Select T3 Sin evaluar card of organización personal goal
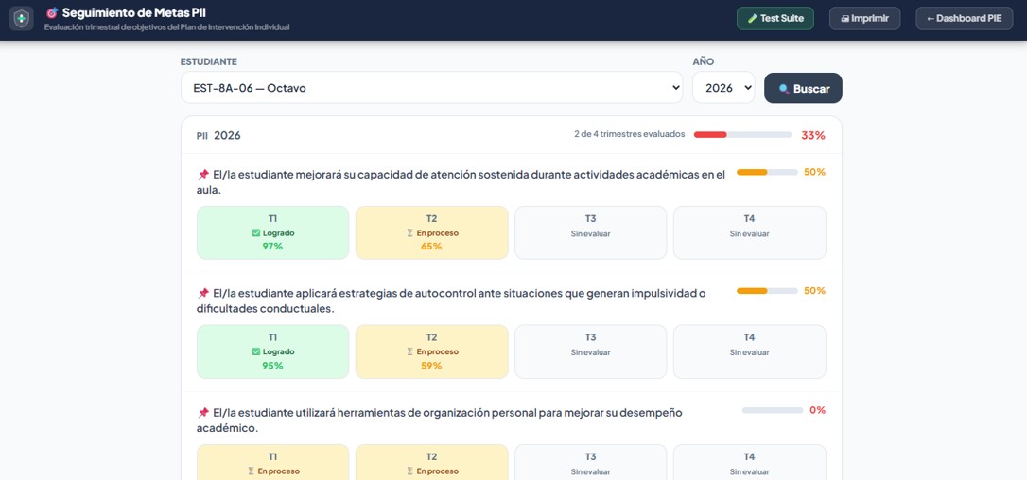1027x480 pixels. 591,462
